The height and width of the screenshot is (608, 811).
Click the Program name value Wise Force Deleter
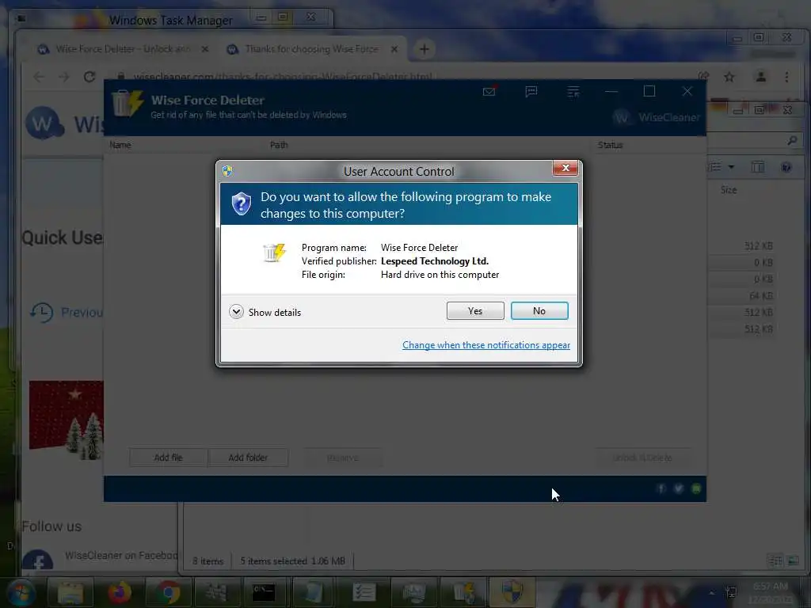[x=419, y=248]
